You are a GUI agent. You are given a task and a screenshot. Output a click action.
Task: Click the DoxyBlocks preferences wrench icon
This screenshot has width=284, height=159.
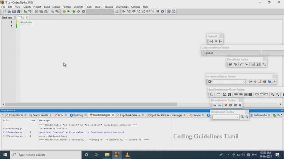[x=264, y=64]
